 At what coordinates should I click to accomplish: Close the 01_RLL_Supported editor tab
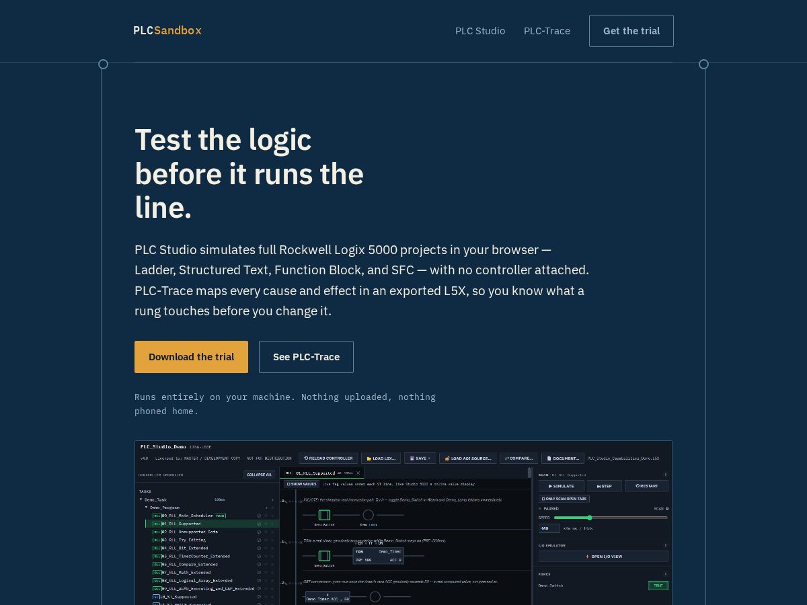coord(358,473)
